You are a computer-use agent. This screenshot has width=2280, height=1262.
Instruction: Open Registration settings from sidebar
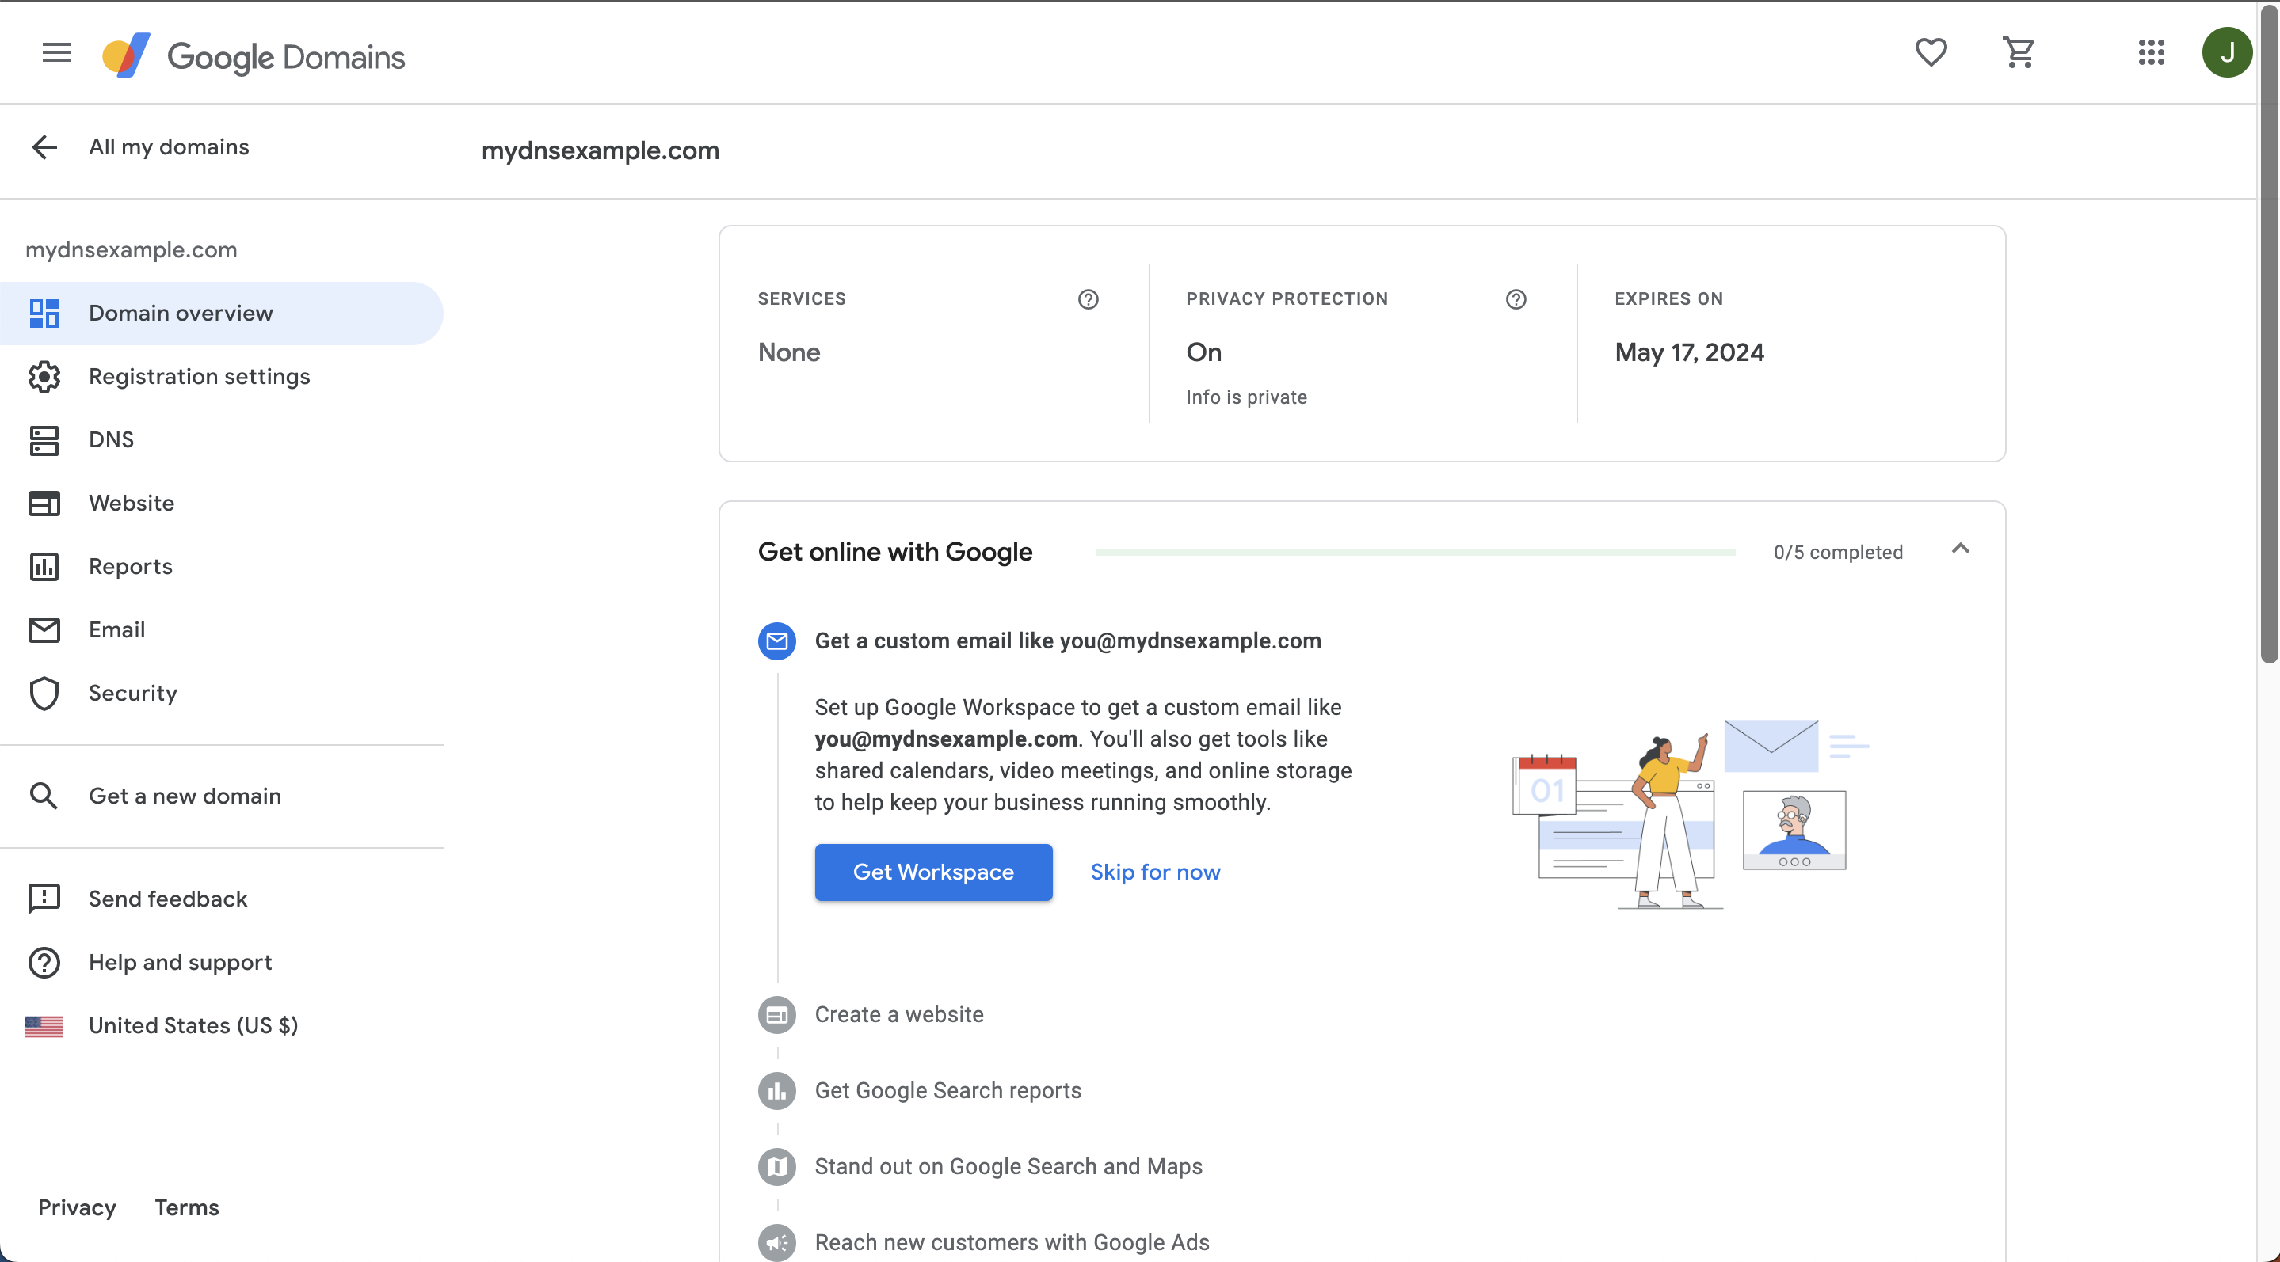199,374
